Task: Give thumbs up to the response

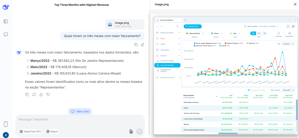Action: click(x=41, y=94)
